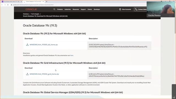Download WINDOWS.X64_193000_grid_home.zip

pos(44,74)
